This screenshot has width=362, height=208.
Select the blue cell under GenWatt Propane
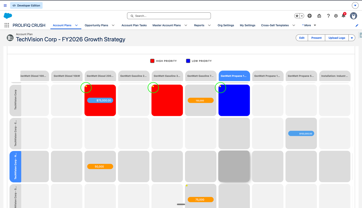point(234,100)
